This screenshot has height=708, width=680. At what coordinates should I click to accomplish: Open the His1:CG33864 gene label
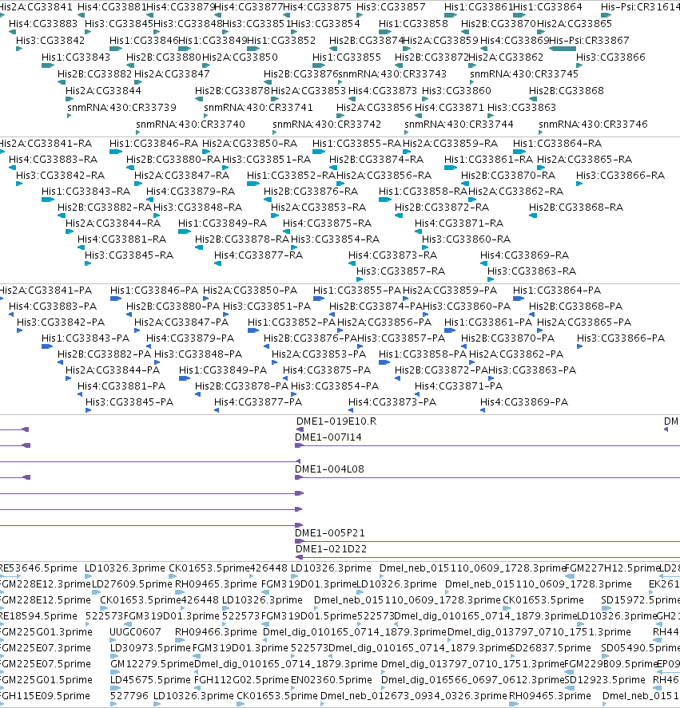pos(547,6)
